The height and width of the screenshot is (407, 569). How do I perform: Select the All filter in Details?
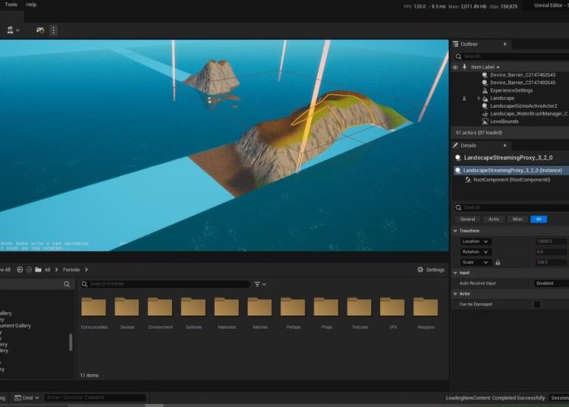coord(539,219)
